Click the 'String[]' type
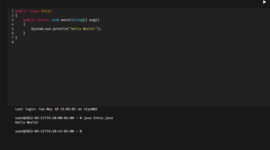This screenshot has width=270, height=150. [x=79, y=20]
